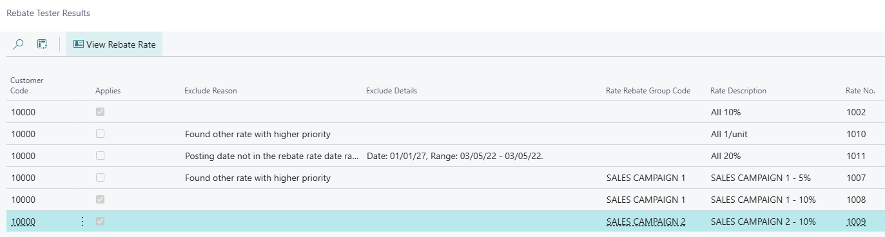Sort by the Applies column header

[x=108, y=91]
